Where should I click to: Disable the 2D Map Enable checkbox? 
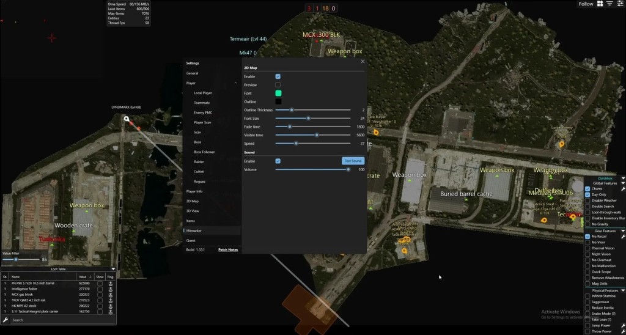pos(278,76)
